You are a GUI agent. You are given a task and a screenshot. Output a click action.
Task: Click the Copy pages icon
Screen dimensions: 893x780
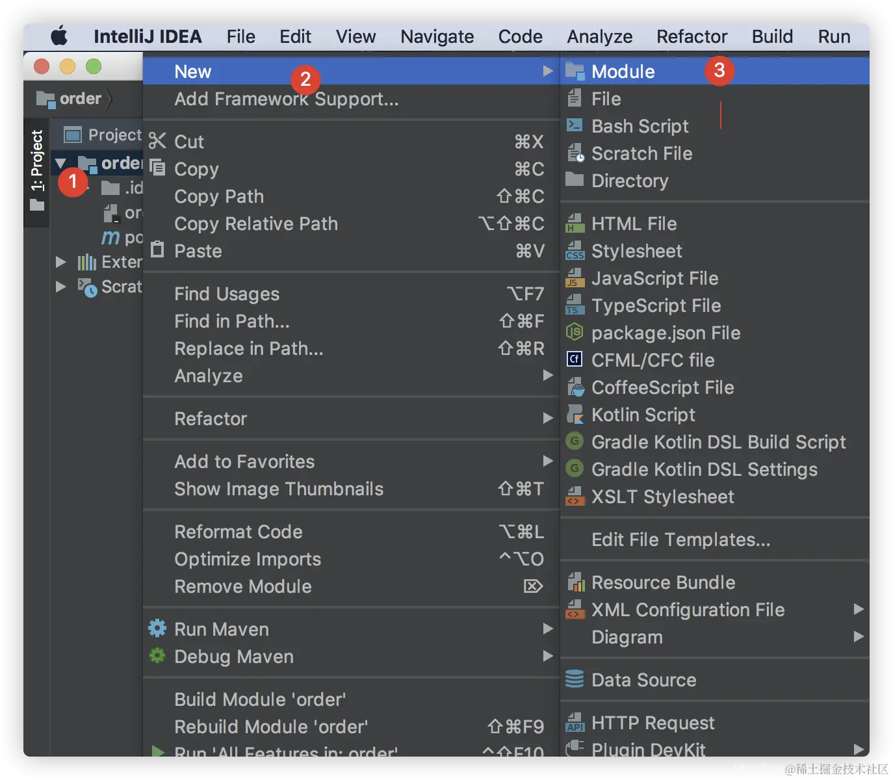click(157, 168)
